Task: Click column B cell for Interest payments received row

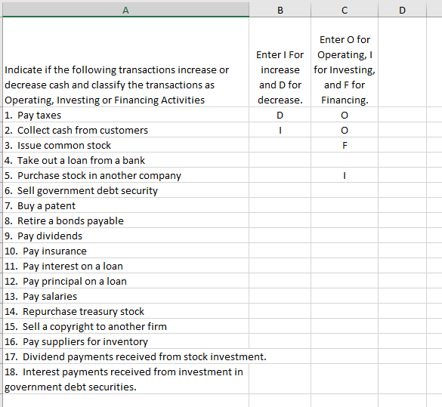Action: [x=280, y=379]
